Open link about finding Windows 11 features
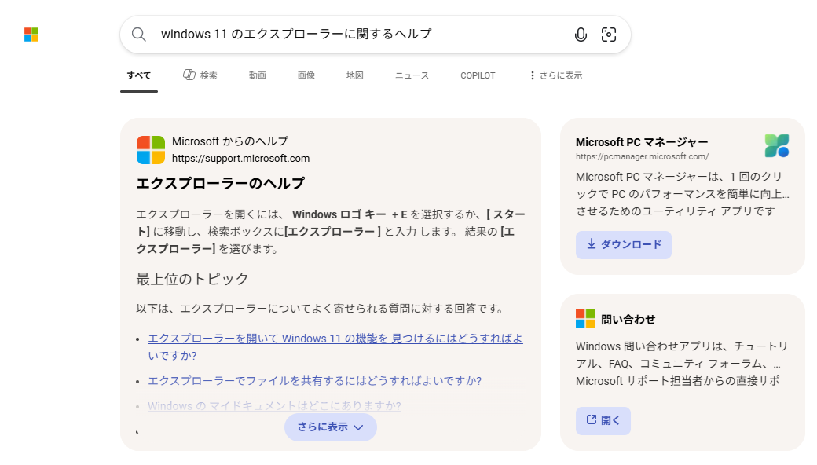The height and width of the screenshot is (465, 817). [x=335, y=347]
